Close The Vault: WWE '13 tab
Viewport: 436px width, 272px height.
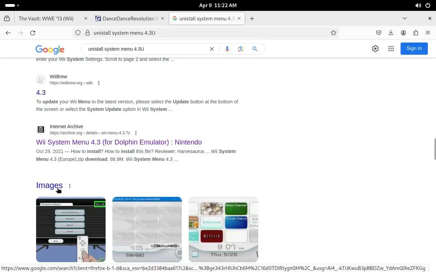click(x=86, y=19)
